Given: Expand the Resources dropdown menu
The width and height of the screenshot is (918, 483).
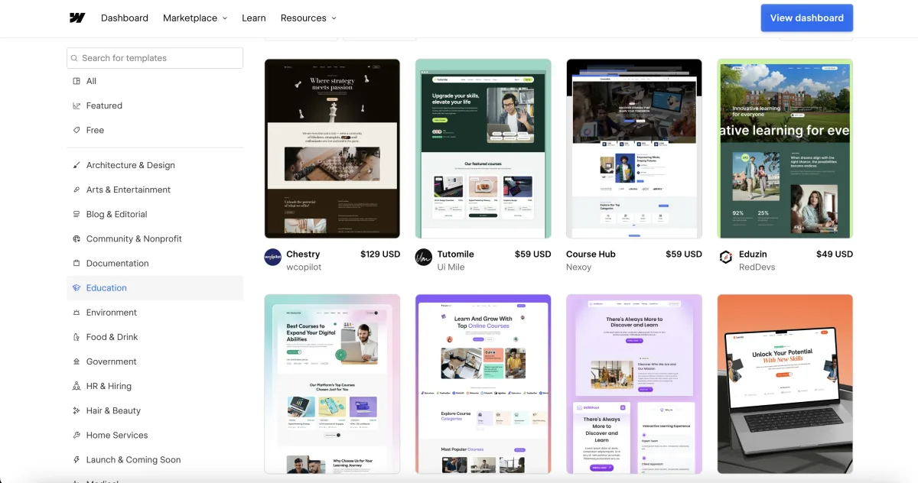Looking at the screenshot, I should [x=308, y=18].
